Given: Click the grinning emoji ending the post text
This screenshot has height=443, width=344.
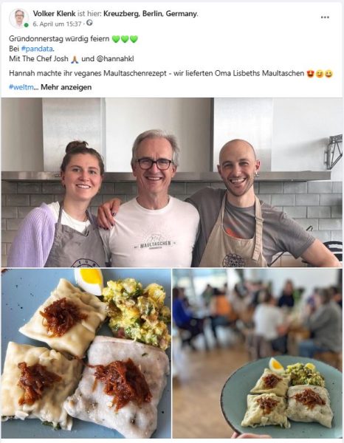Looking at the screenshot, I should point(329,74).
